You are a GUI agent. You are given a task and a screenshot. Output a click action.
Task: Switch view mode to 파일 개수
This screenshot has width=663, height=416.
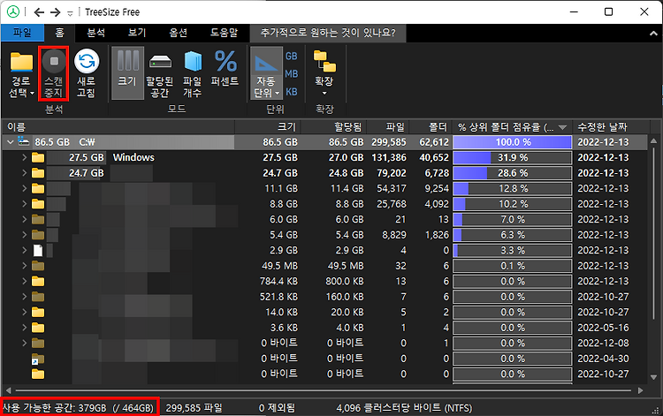(193, 74)
